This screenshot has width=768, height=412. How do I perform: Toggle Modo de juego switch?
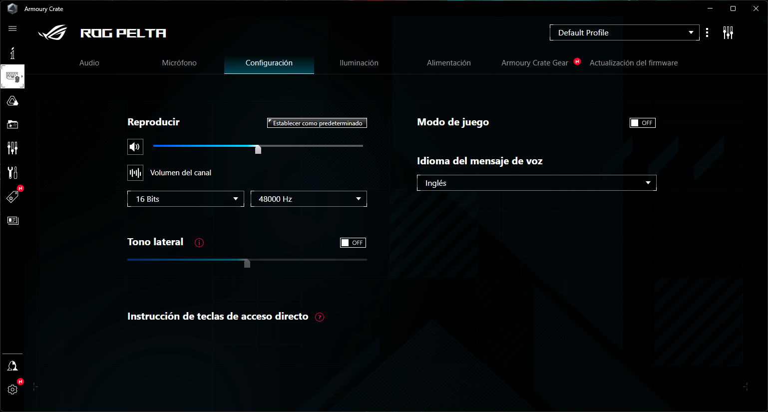[643, 123]
